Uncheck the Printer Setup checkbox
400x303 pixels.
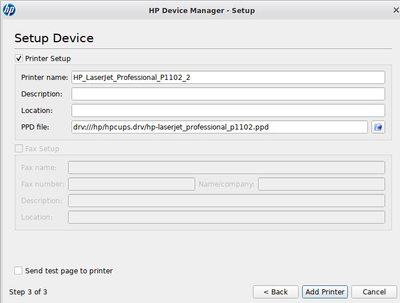19,59
